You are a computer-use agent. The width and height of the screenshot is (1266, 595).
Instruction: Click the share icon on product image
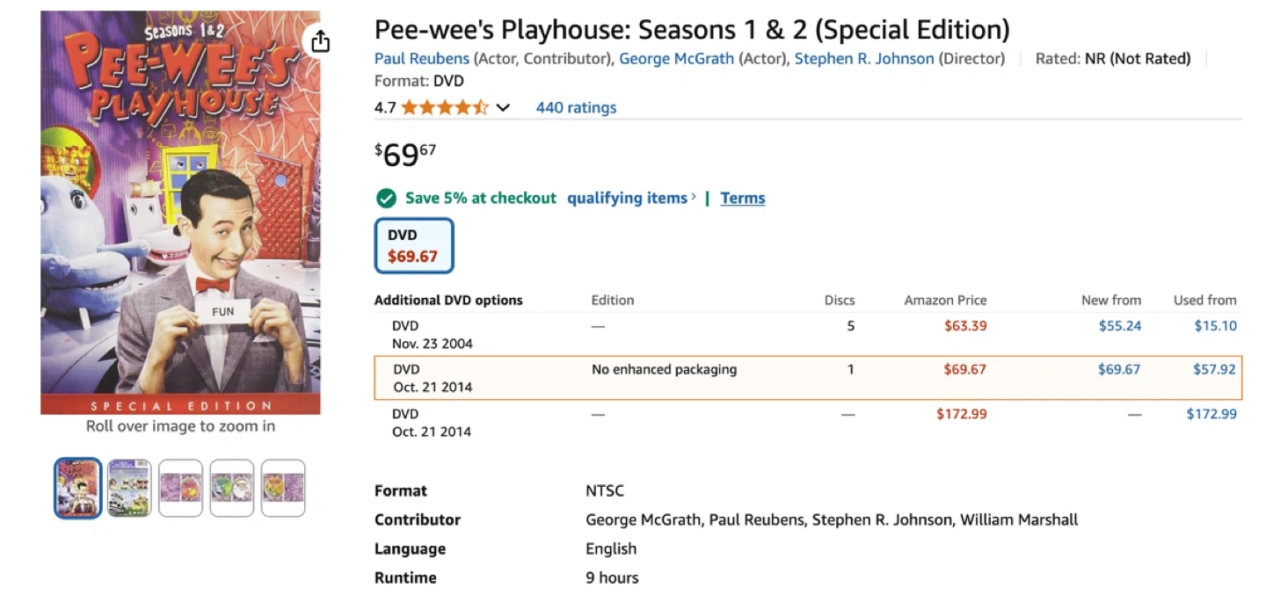321,41
